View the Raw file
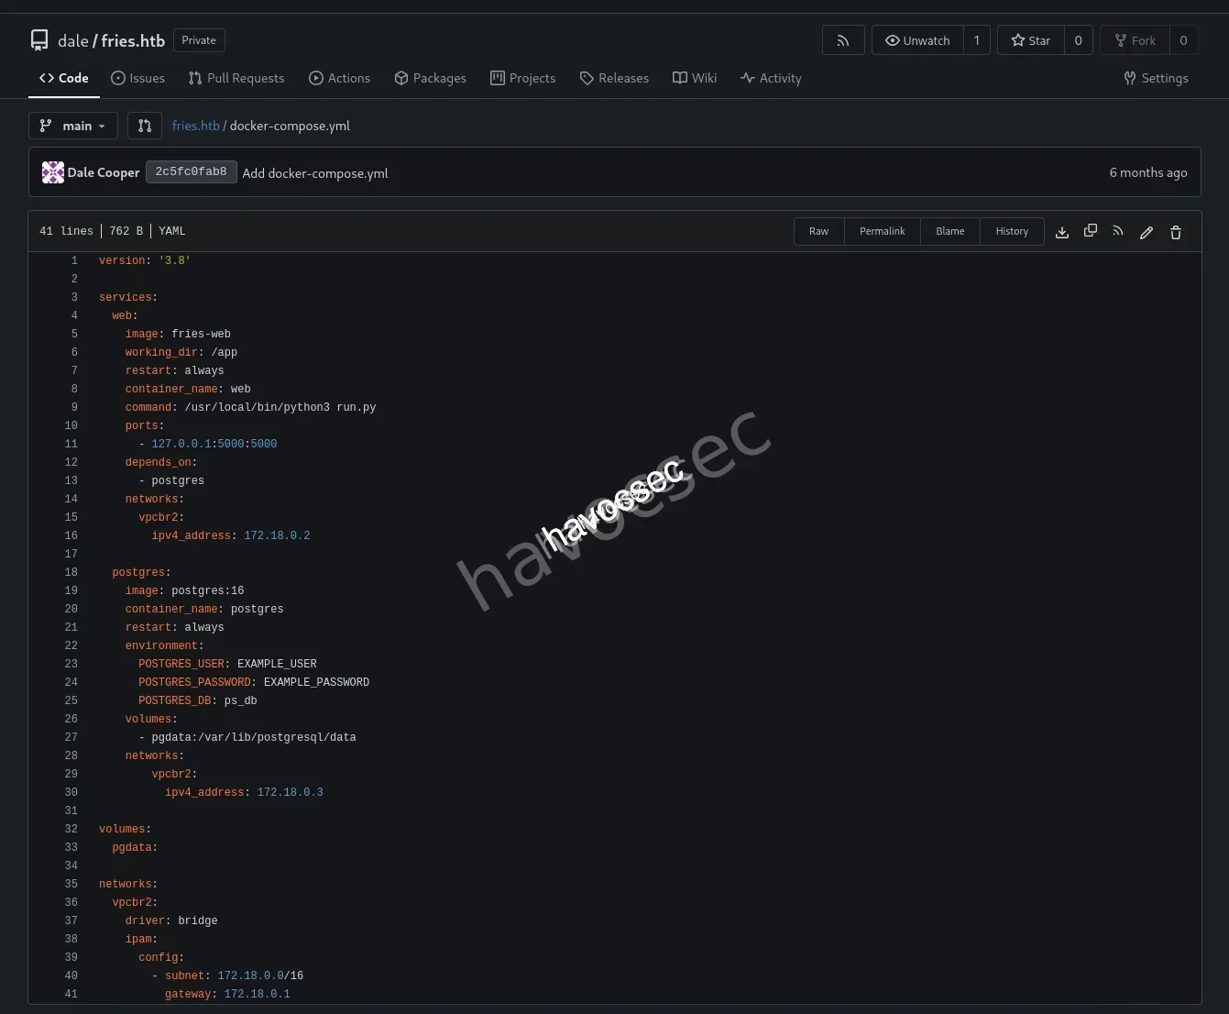The width and height of the screenshot is (1229, 1014). coord(818,231)
